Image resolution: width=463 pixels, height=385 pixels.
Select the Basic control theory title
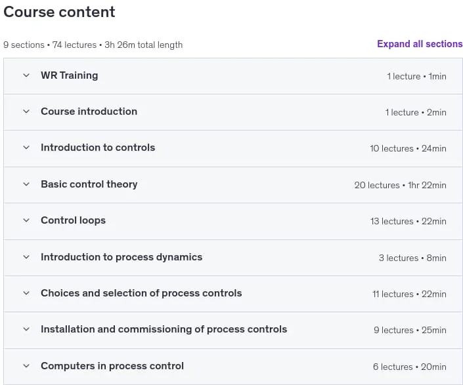(89, 184)
